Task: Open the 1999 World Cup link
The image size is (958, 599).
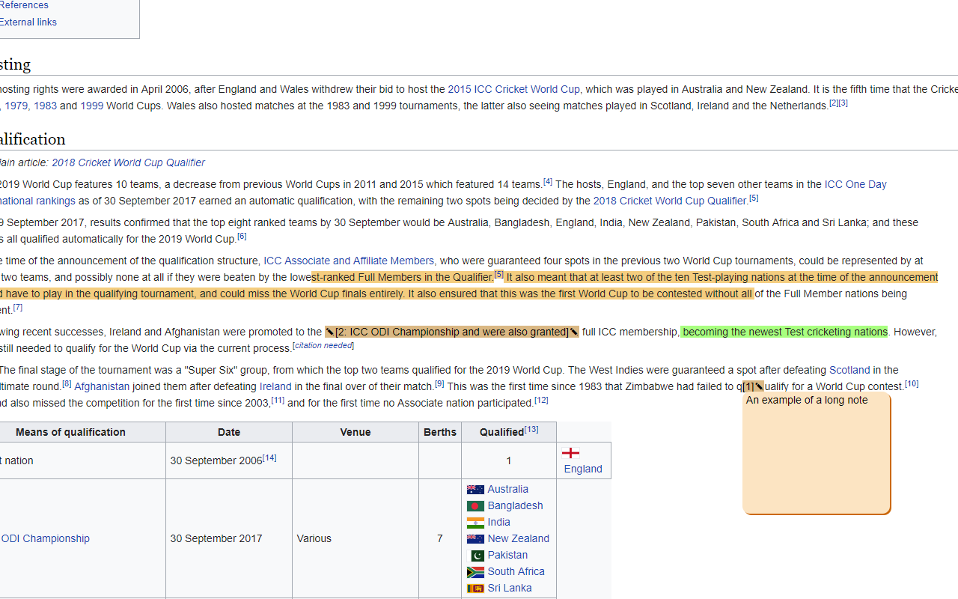Action: point(92,106)
